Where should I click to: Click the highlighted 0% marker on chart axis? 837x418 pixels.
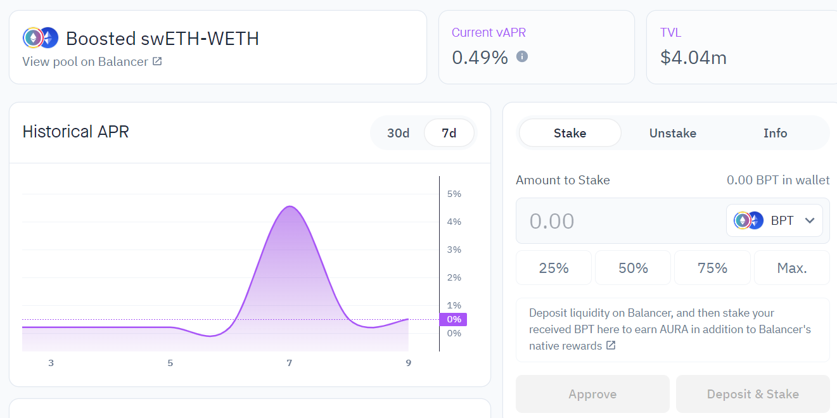click(x=454, y=319)
